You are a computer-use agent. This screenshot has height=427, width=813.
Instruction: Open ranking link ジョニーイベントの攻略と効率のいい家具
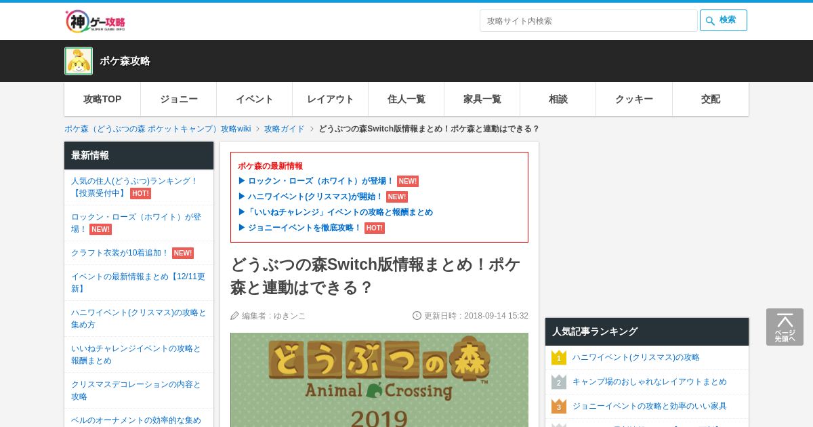(650, 406)
